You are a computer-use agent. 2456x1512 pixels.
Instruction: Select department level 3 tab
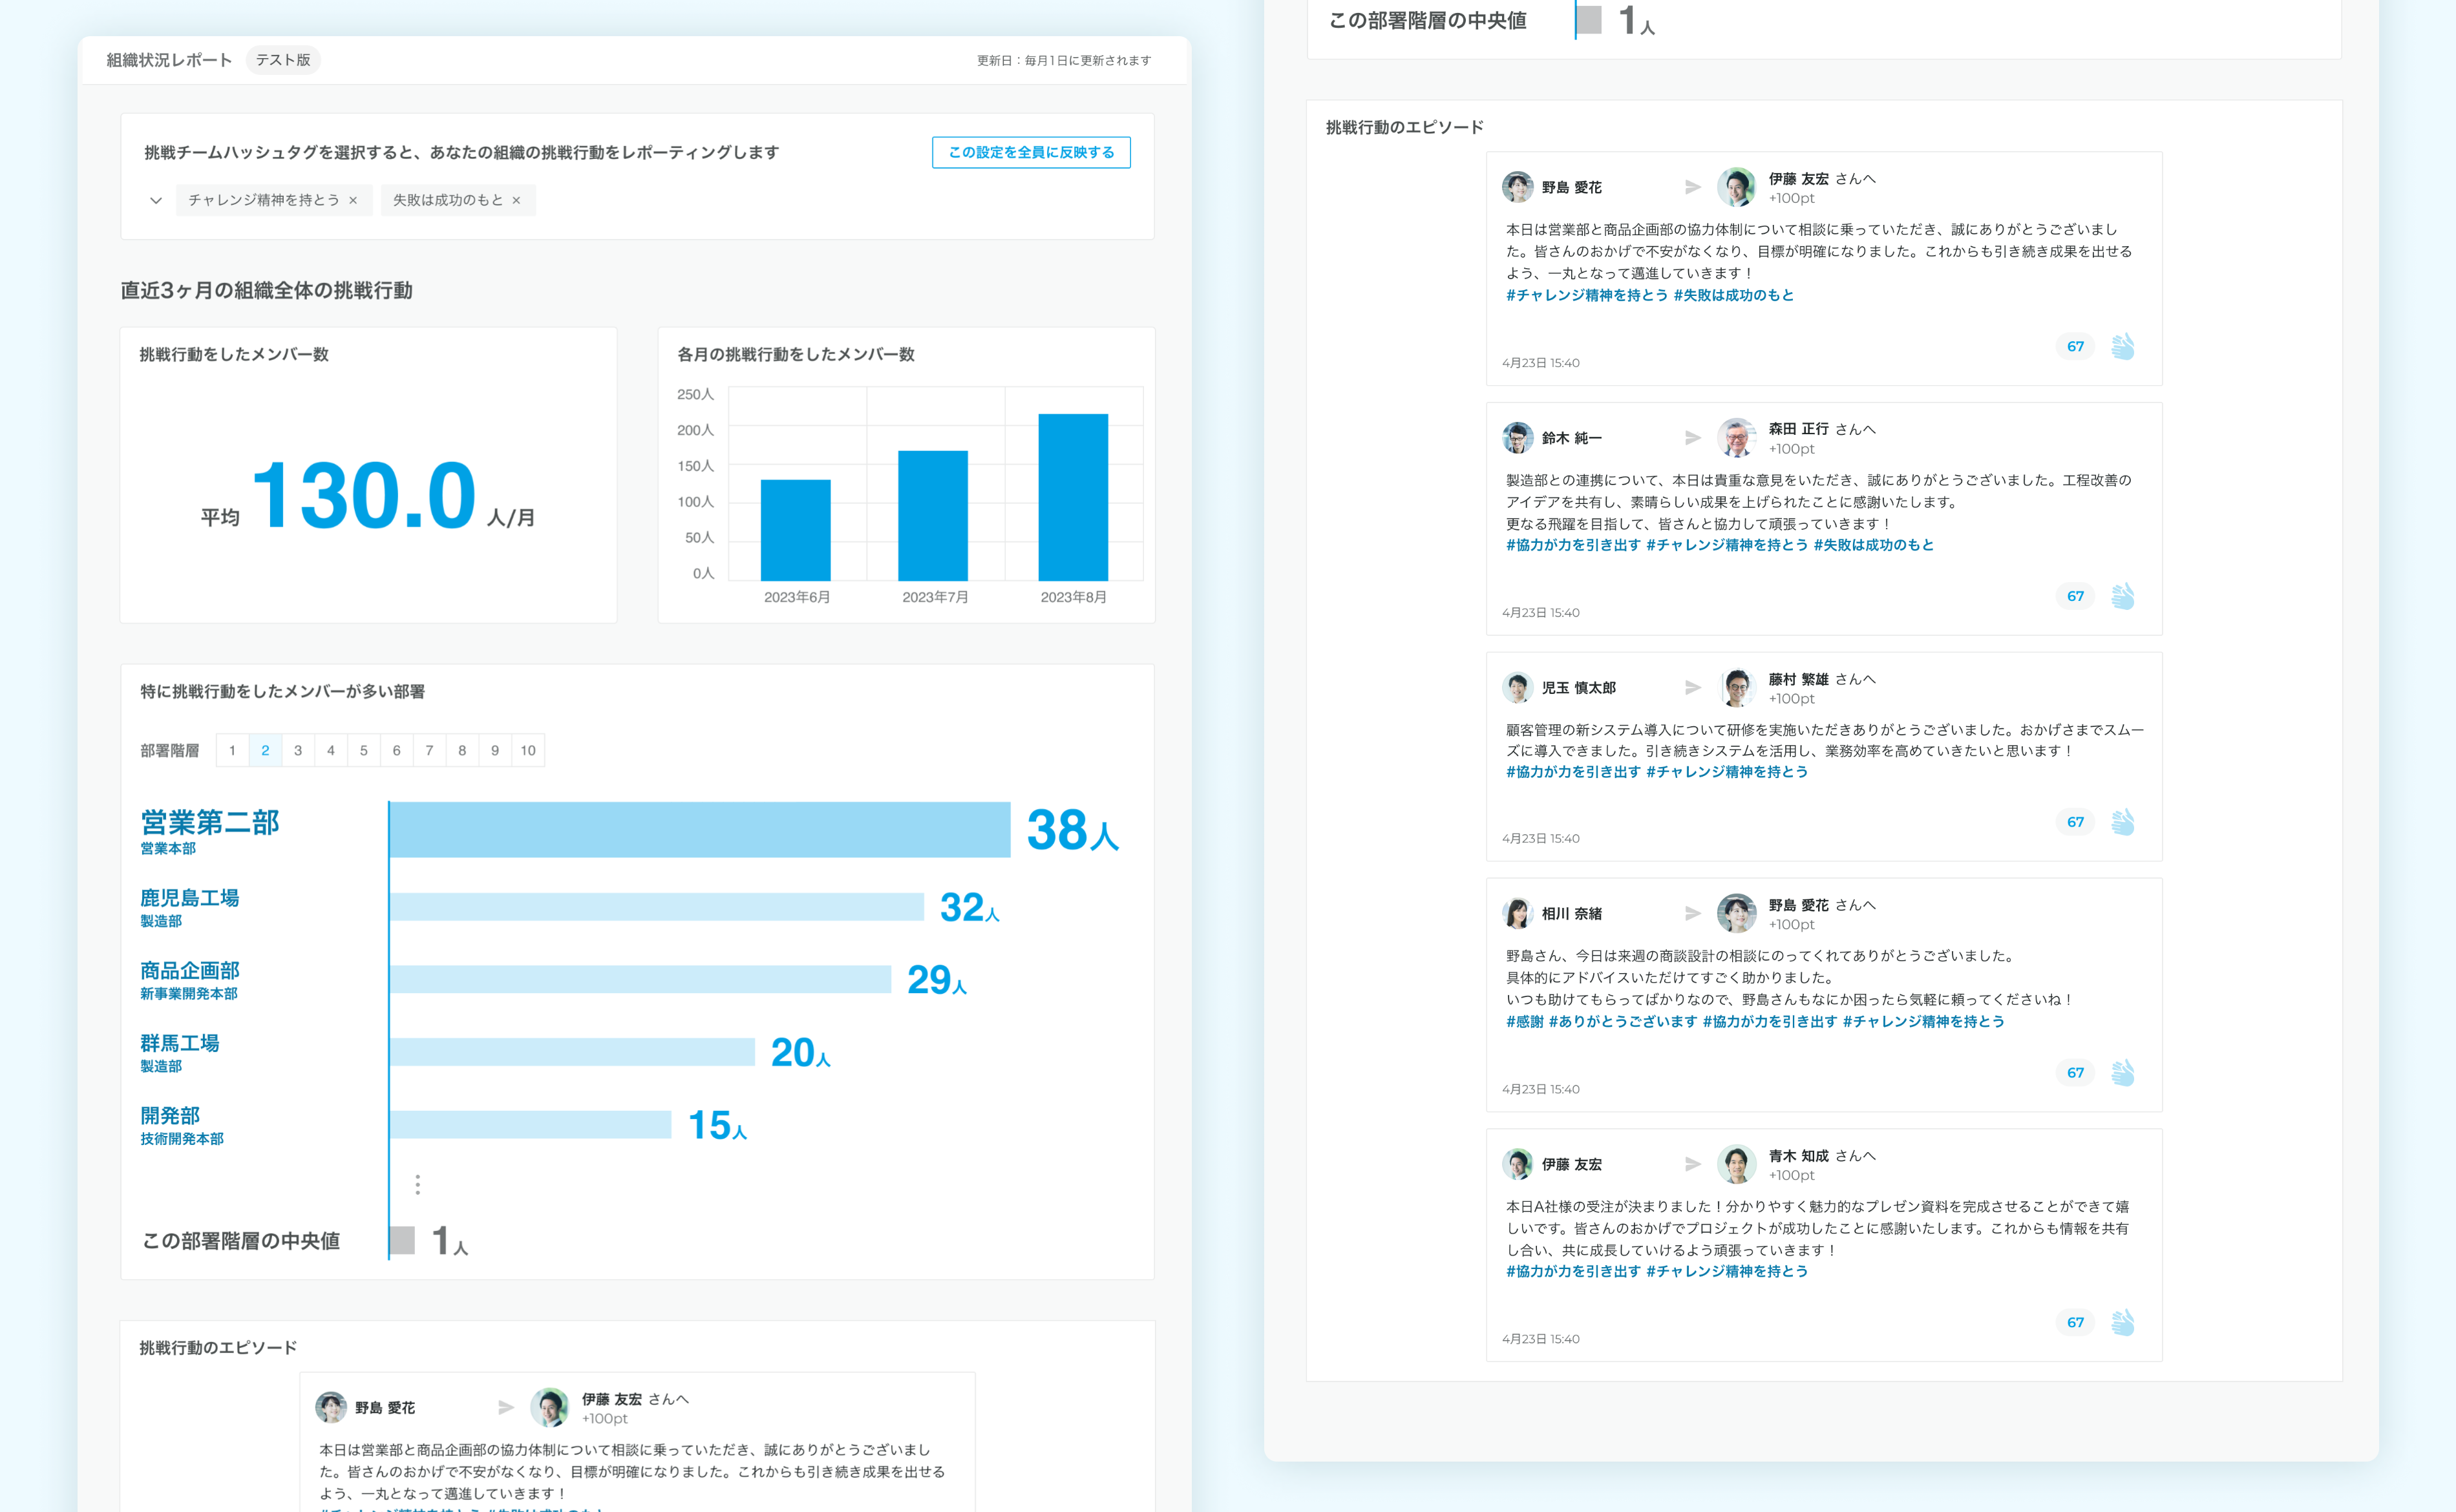(298, 750)
